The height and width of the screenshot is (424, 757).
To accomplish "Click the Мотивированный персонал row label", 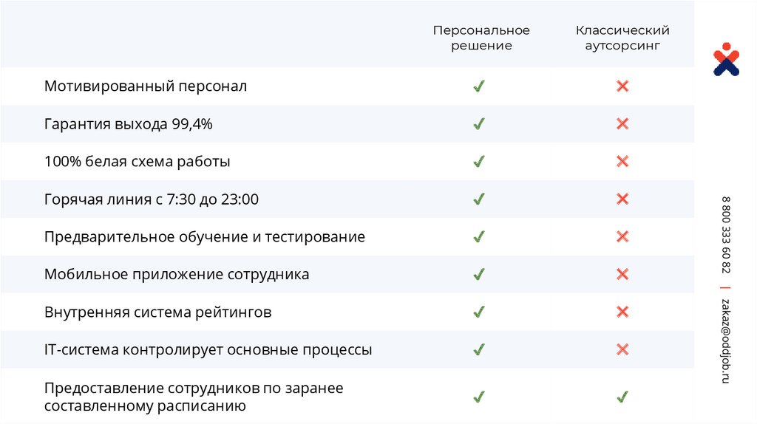I will 146,86.
